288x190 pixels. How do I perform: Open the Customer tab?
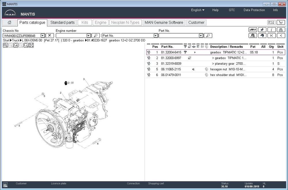[x=196, y=22]
